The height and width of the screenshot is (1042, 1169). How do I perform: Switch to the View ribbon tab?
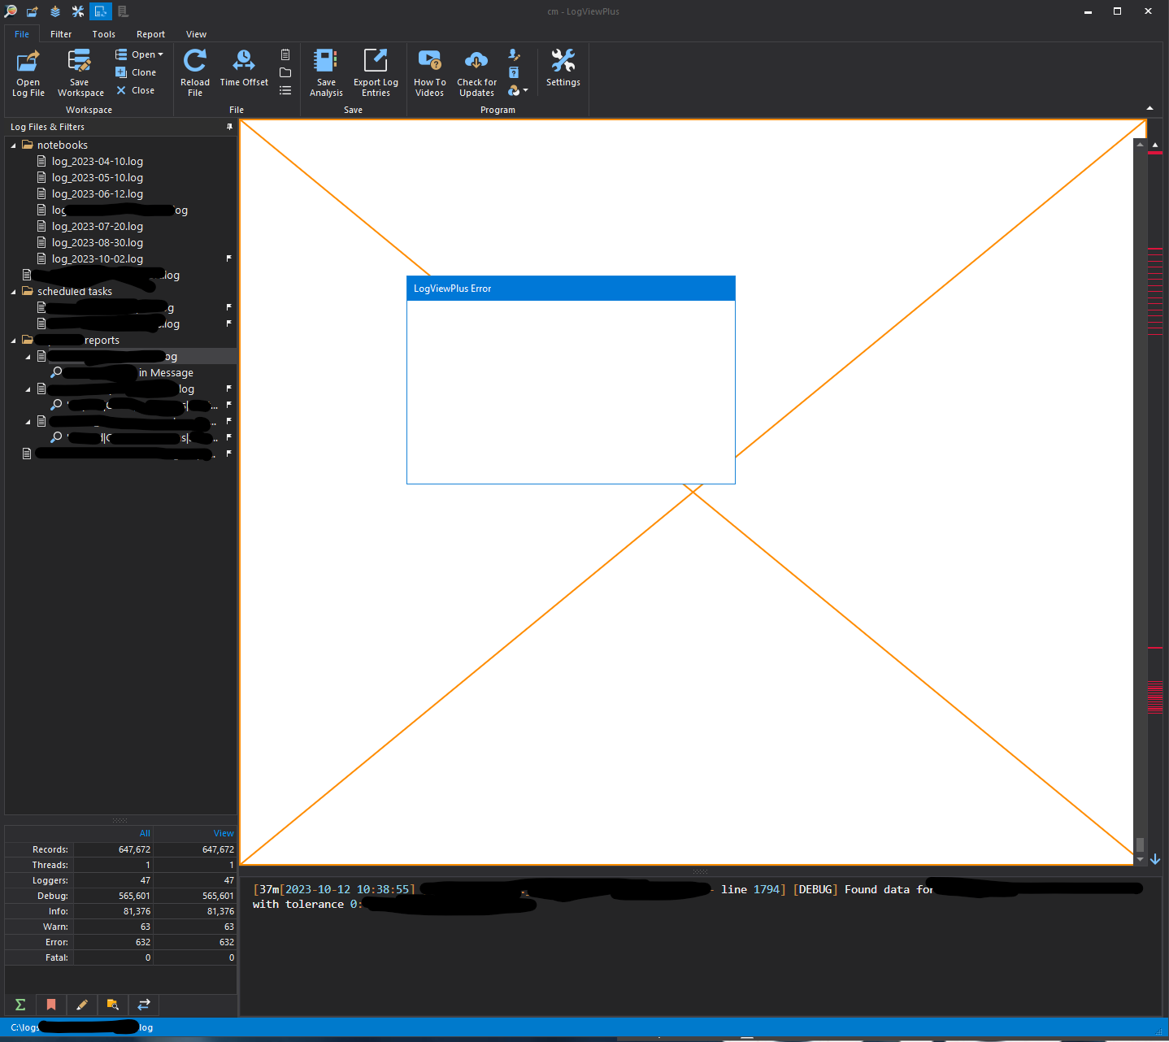click(196, 34)
